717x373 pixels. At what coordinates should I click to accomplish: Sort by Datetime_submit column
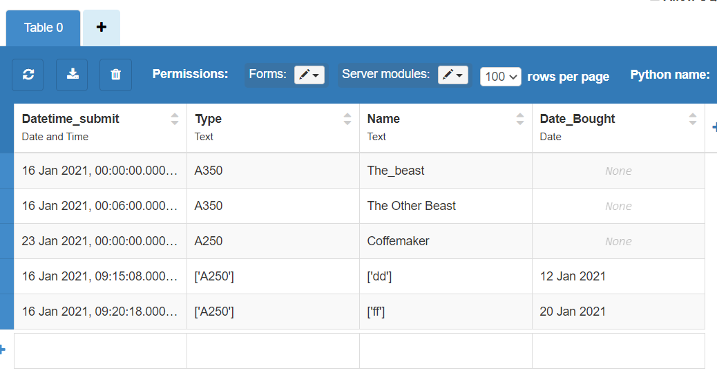[175, 119]
